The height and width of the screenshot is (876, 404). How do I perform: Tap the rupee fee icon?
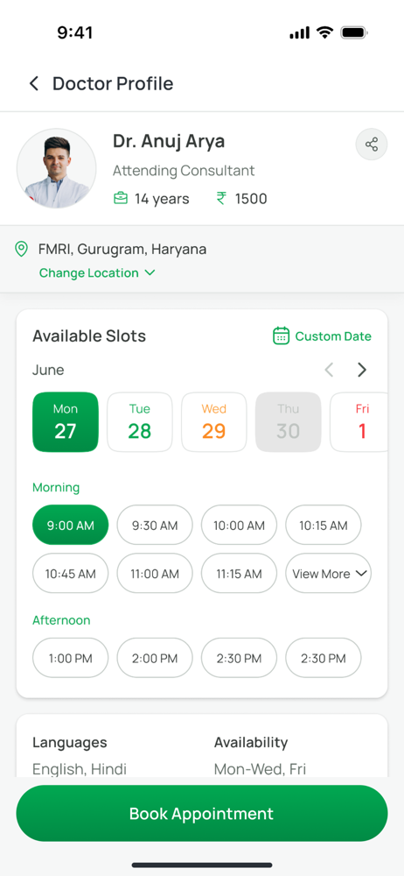coord(221,198)
